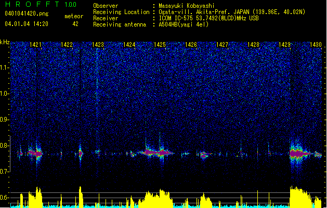Click the yellow power peak after 1429
This screenshot has height=208, width=327.
coord(299,196)
